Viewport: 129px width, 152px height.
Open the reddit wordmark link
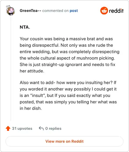116,11
